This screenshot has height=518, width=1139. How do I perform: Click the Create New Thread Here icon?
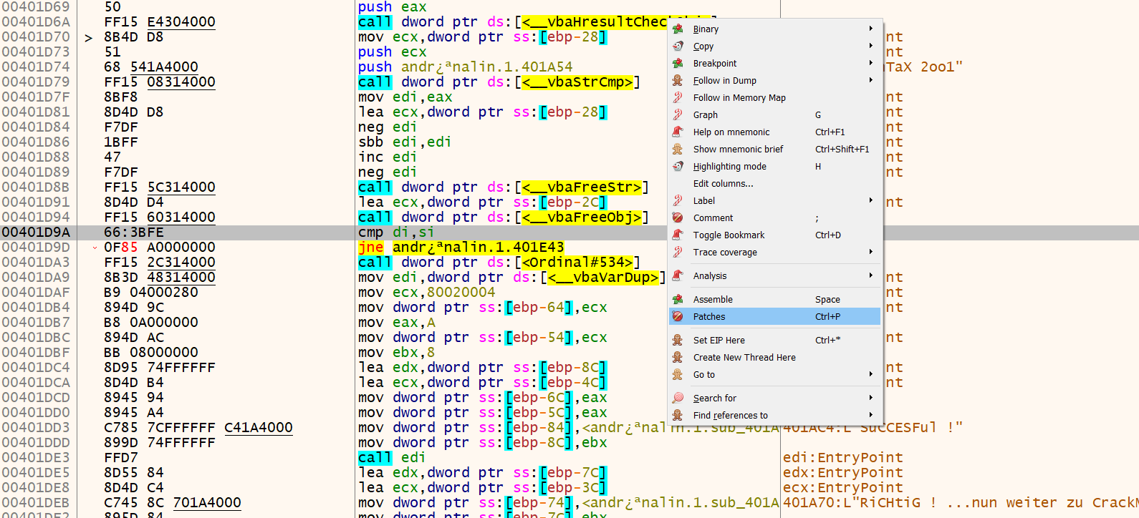pos(678,358)
